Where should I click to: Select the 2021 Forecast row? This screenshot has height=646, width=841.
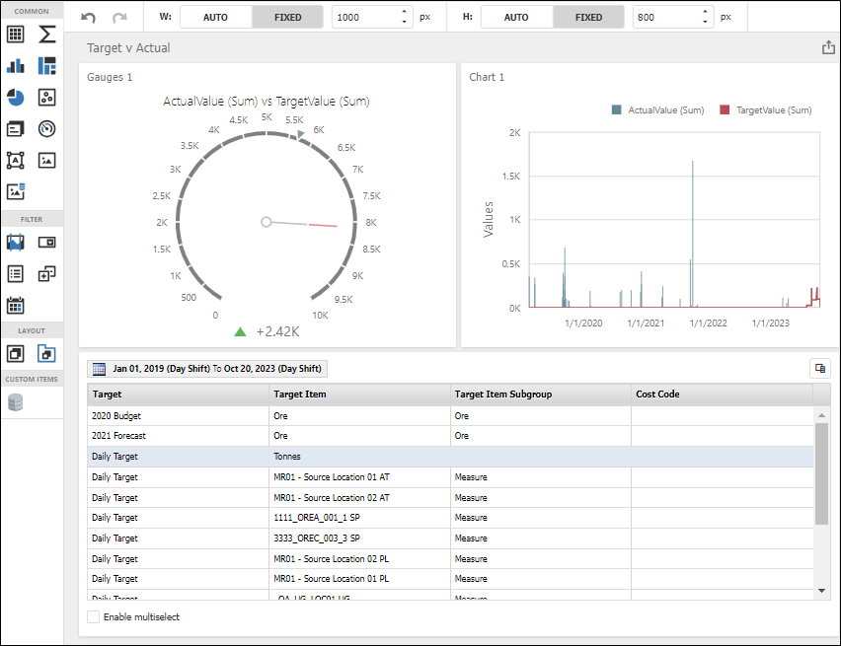pos(450,436)
